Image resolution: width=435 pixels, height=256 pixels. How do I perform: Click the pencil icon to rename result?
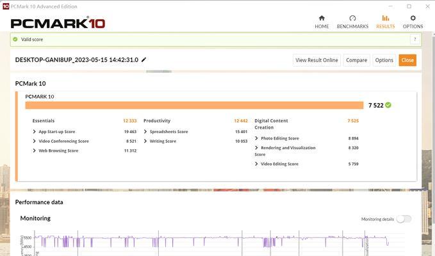coord(144,60)
